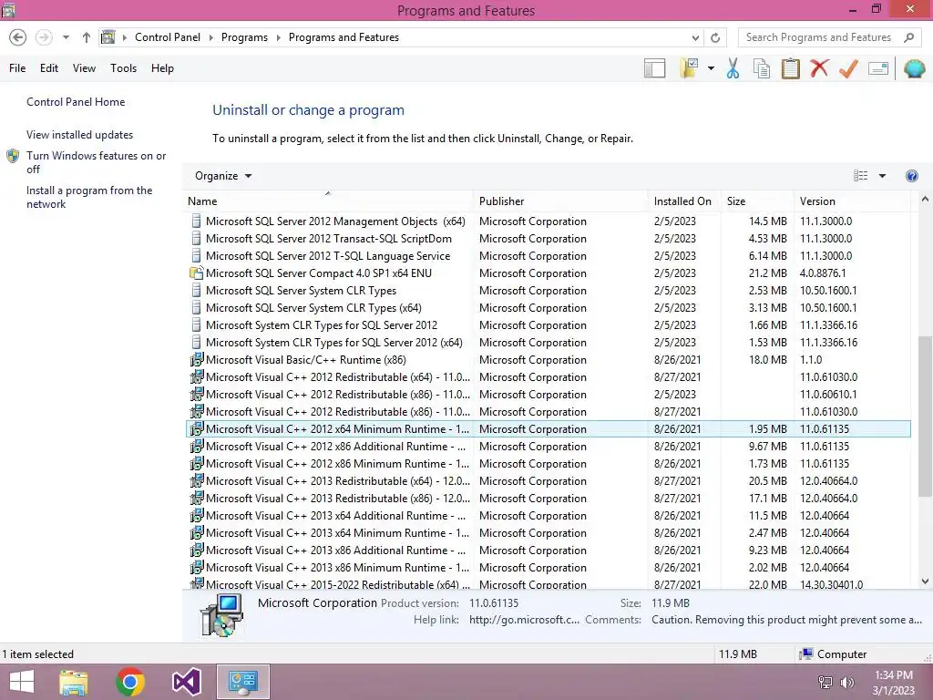
Task: Select Microsoft SQL Server 2012 T-SQL Language Service
Action: 548,256
